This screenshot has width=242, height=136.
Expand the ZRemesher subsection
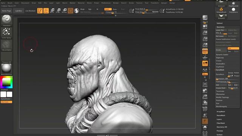(220, 94)
